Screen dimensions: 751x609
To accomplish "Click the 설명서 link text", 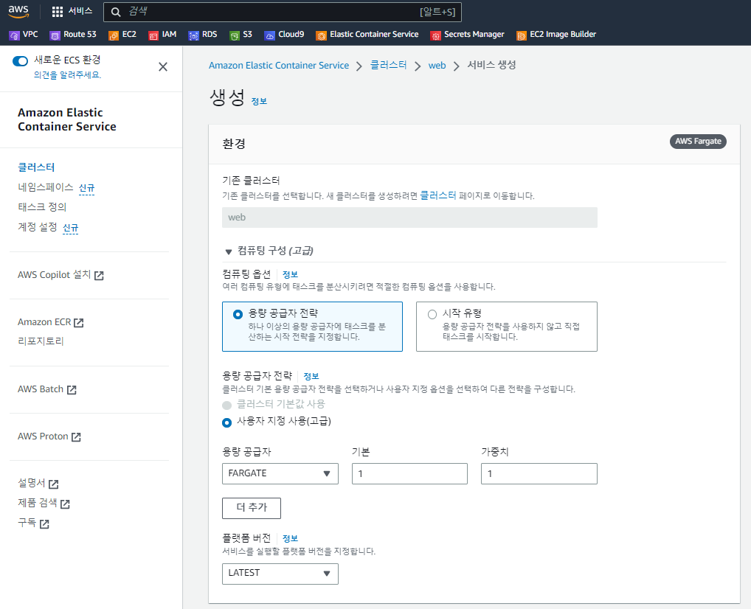I will pyautogui.click(x=32, y=483).
